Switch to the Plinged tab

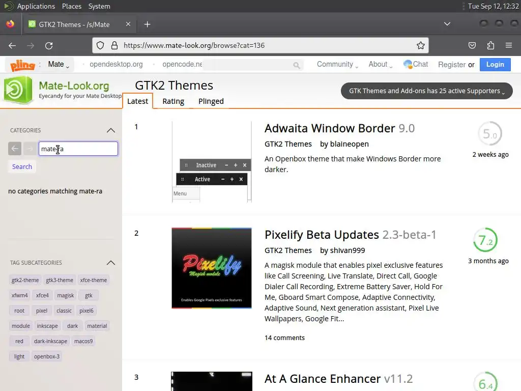click(211, 101)
